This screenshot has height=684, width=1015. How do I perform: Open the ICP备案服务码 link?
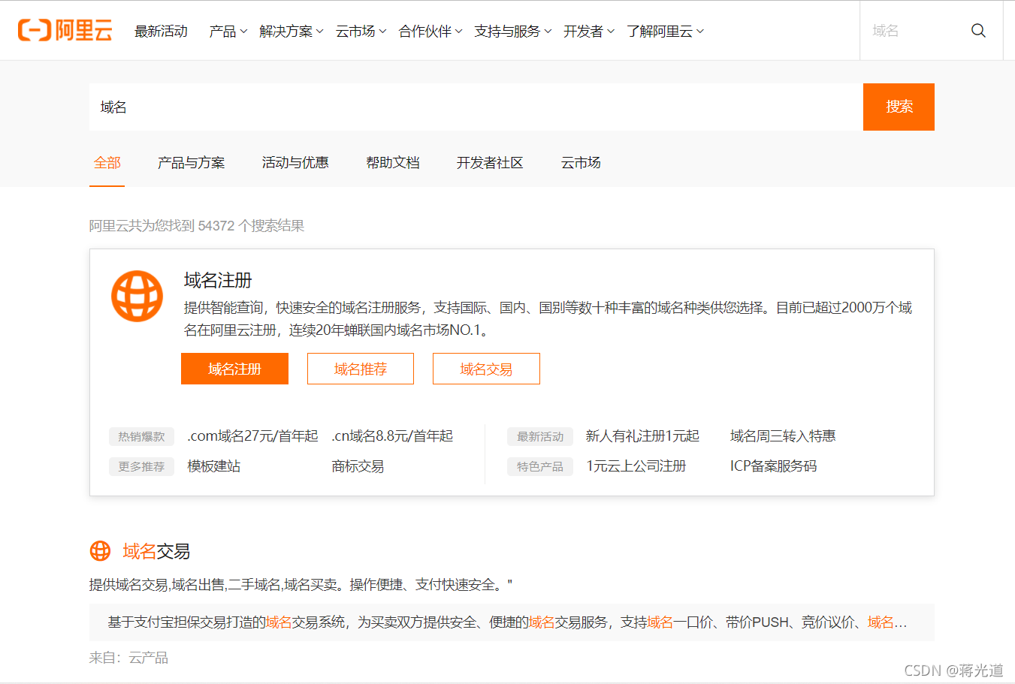773,466
